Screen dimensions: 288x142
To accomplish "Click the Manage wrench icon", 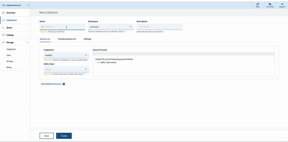I will coord(4,42).
